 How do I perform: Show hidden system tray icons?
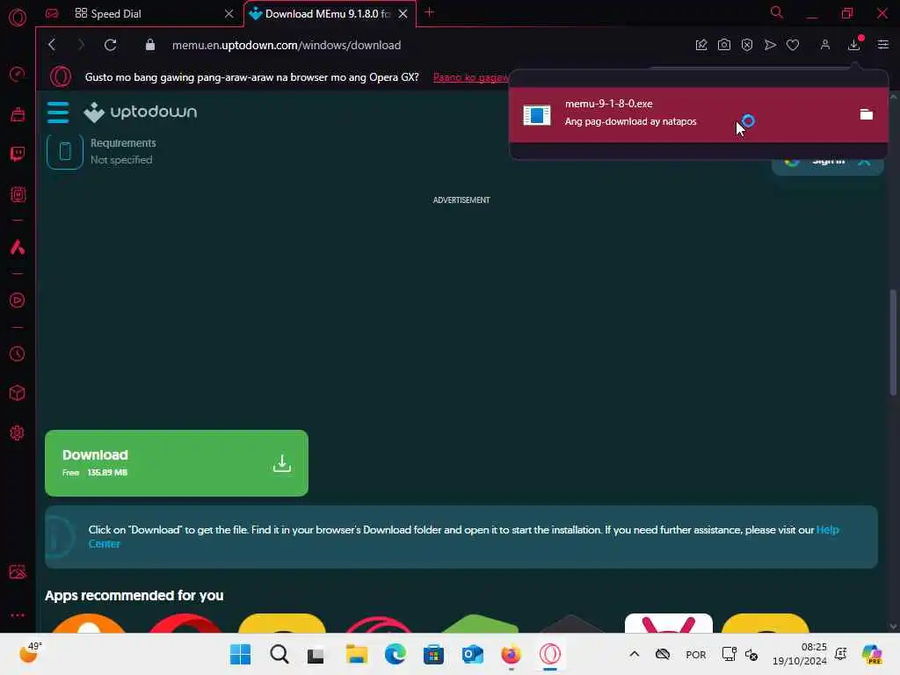click(635, 654)
